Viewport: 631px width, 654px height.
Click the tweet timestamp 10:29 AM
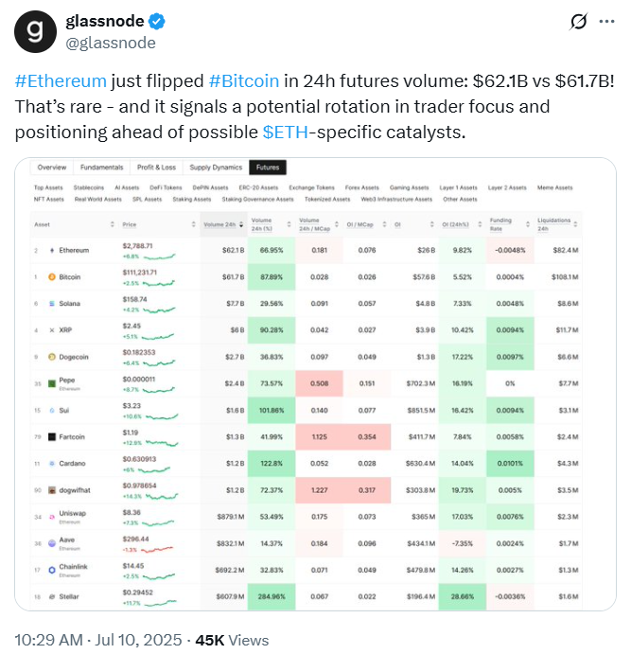47,640
